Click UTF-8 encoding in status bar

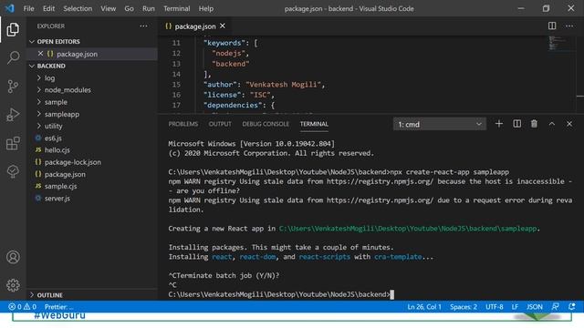click(x=495, y=307)
